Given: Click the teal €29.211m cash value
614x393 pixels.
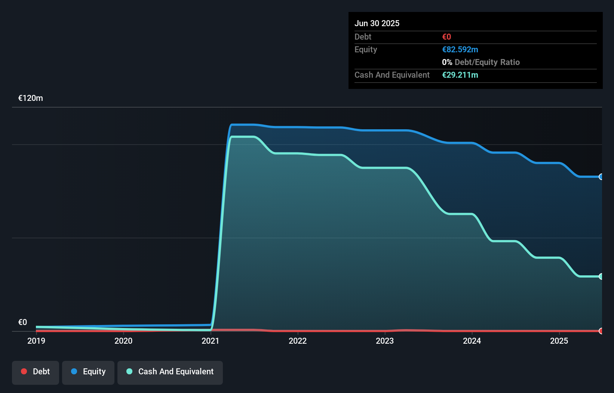Looking at the screenshot, I should click(x=460, y=75).
